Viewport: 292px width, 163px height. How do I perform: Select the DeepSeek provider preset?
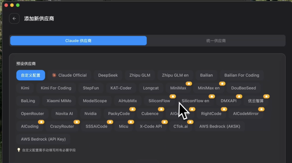108,75
